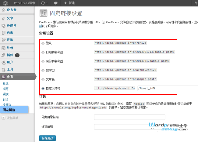
Task: Click the 文章 posts pin icon
Action: (x=4, y=18)
